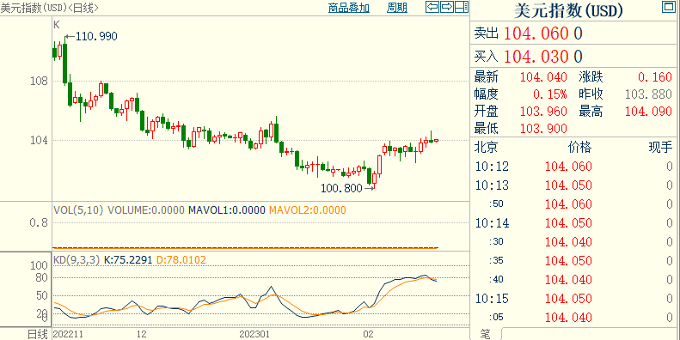Select the 10:12 tick row
680x340 pixels.
[574, 167]
